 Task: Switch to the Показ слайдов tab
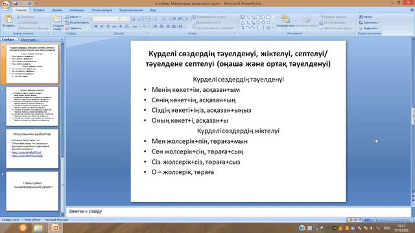pyautogui.click(x=102, y=10)
